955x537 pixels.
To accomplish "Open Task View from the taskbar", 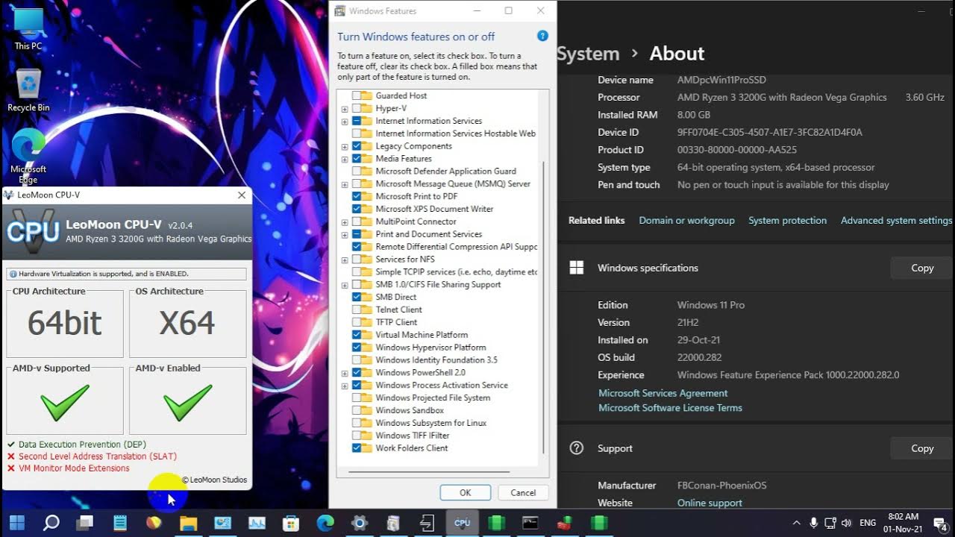I will point(85,523).
